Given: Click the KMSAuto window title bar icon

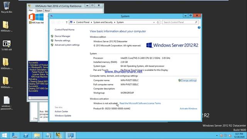Looking at the screenshot, I should pyautogui.click(x=29, y=6).
